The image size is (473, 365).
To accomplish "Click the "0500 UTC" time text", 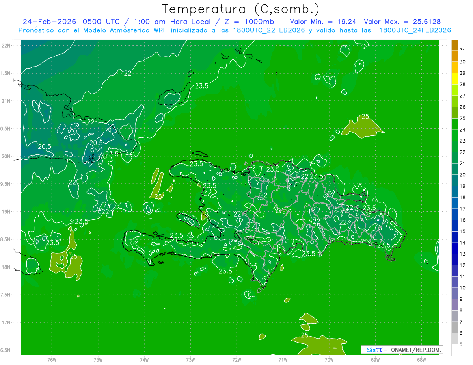I will [102, 22].
